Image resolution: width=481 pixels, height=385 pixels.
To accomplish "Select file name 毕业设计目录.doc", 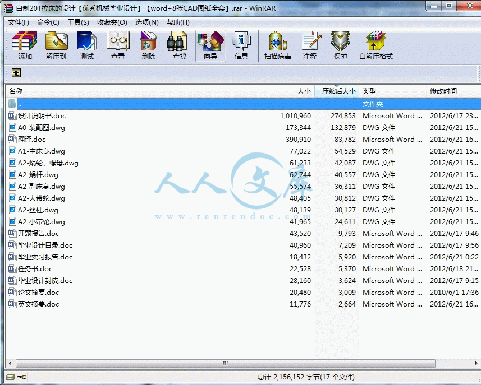I will click(x=45, y=245).
